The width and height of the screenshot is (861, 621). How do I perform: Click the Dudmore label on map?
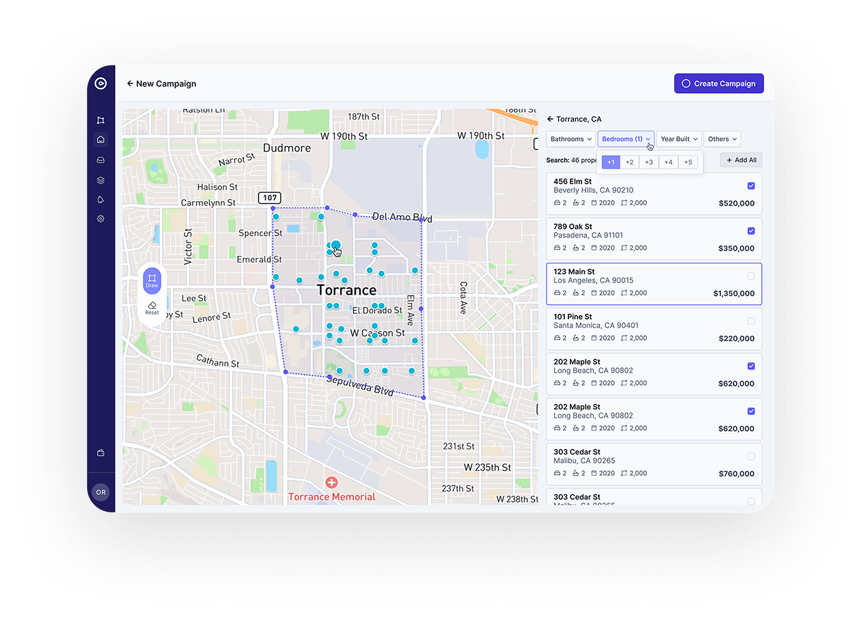pos(287,148)
